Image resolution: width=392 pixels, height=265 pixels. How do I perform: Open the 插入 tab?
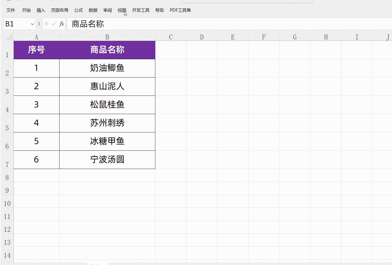(x=41, y=10)
